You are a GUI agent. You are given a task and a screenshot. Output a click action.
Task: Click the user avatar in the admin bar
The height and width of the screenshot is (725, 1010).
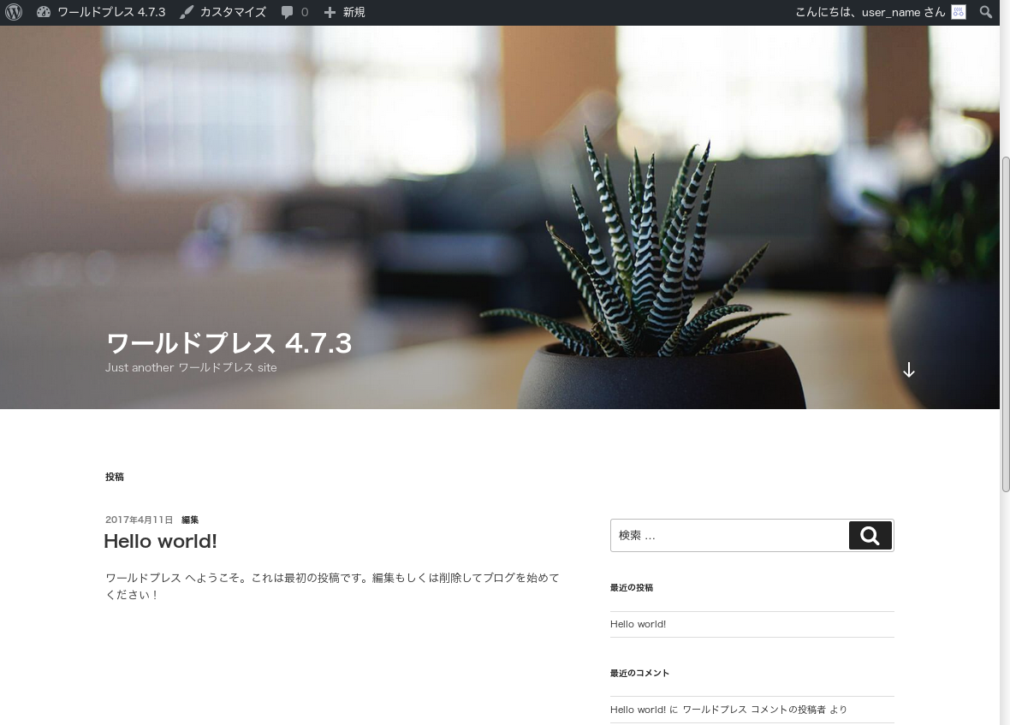tap(959, 12)
